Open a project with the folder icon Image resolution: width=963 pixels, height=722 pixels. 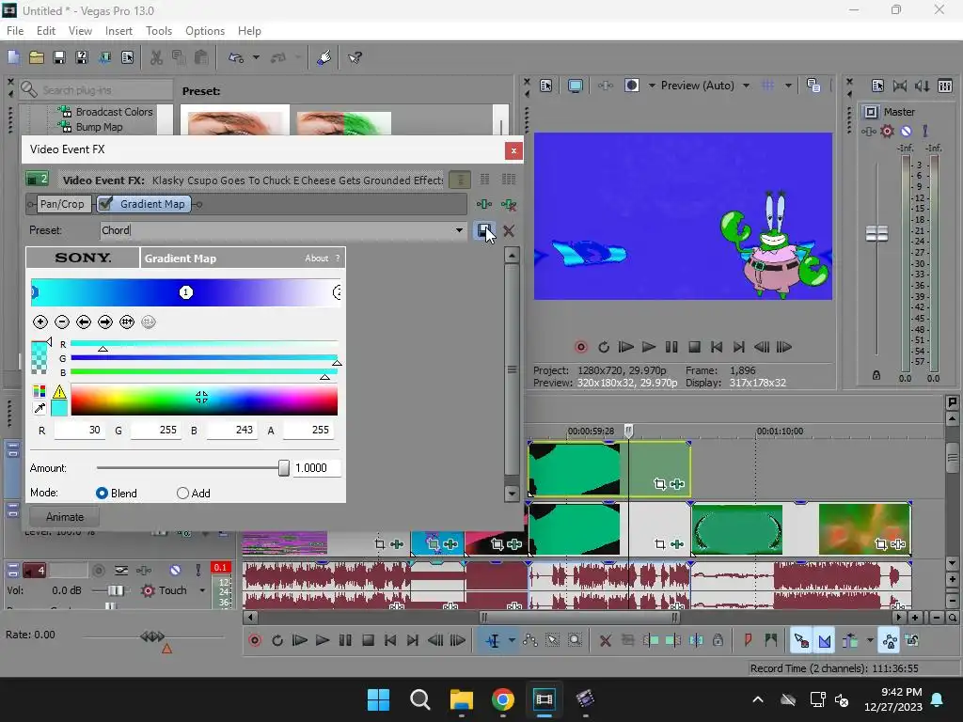37,57
